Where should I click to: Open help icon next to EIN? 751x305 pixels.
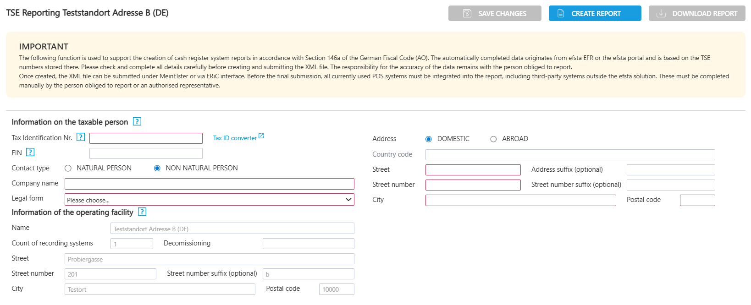tap(30, 152)
